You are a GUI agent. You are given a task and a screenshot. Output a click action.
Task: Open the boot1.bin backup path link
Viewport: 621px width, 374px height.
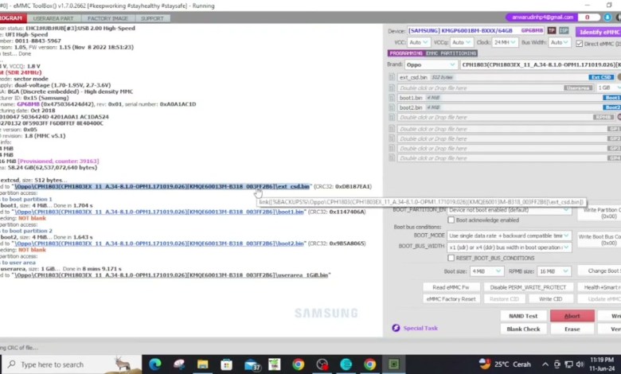pos(159,212)
